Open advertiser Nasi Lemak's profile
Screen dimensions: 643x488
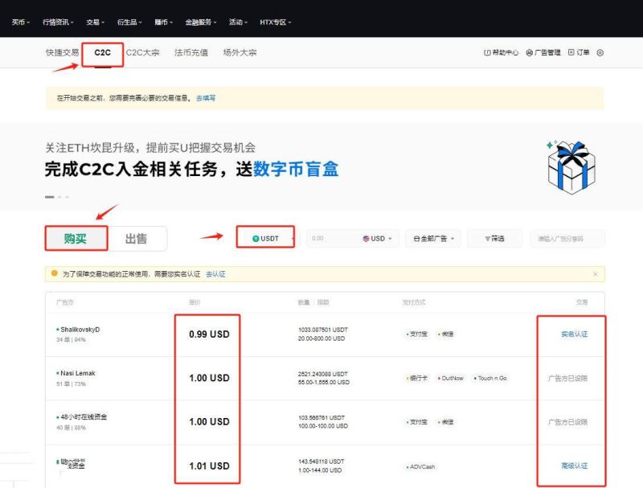pyautogui.click(x=78, y=373)
